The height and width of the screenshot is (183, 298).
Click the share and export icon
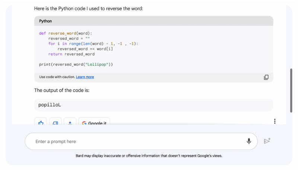point(70,122)
